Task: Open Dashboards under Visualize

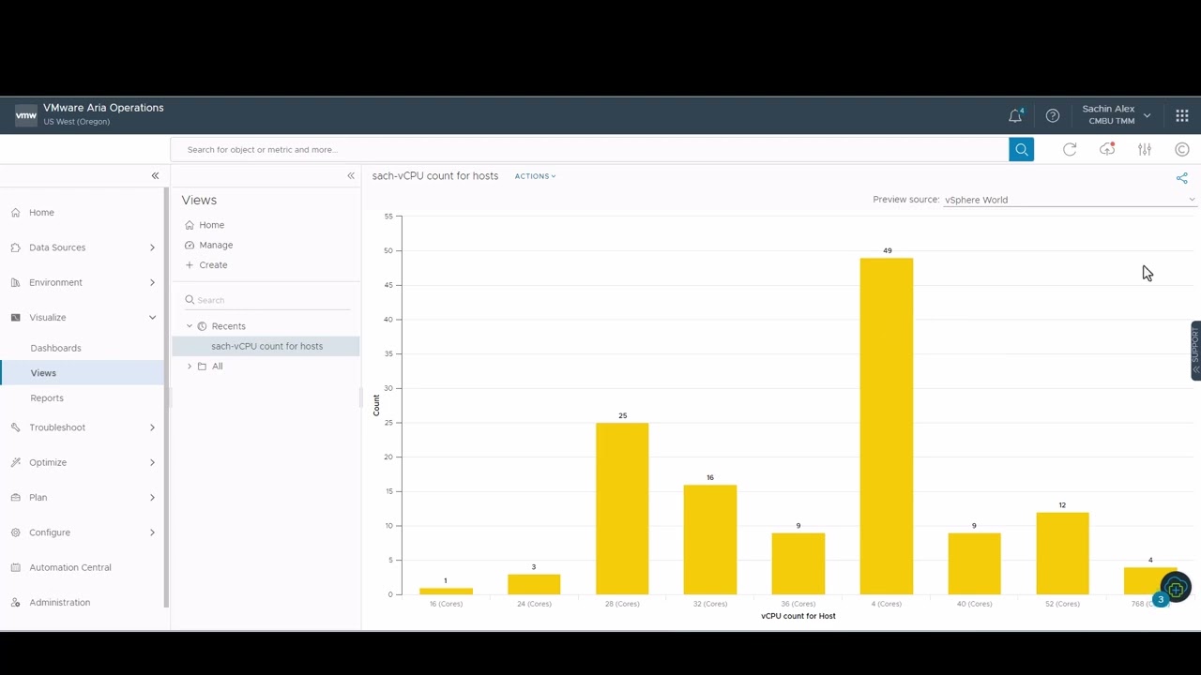Action: pyautogui.click(x=55, y=348)
